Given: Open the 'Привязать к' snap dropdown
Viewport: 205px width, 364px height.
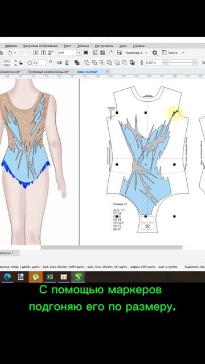Looking at the screenshot, I should pyautogui.click(x=137, y=53).
